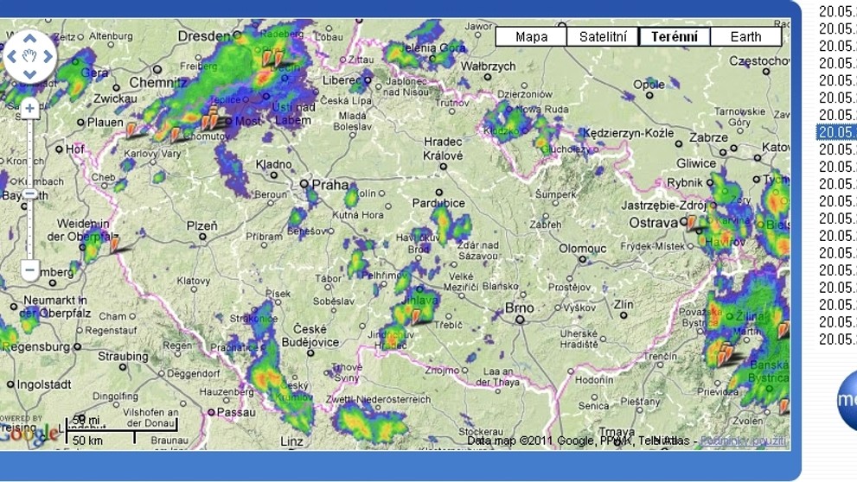Click the hand icon in the pan control
The image size is (857, 482).
pyautogui.click(x=29, y=56)
